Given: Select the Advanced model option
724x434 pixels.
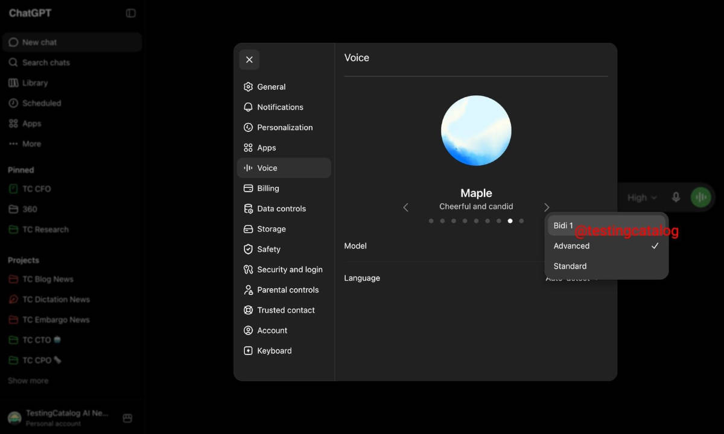Looking at the screenshot, I should click(606, 246).
